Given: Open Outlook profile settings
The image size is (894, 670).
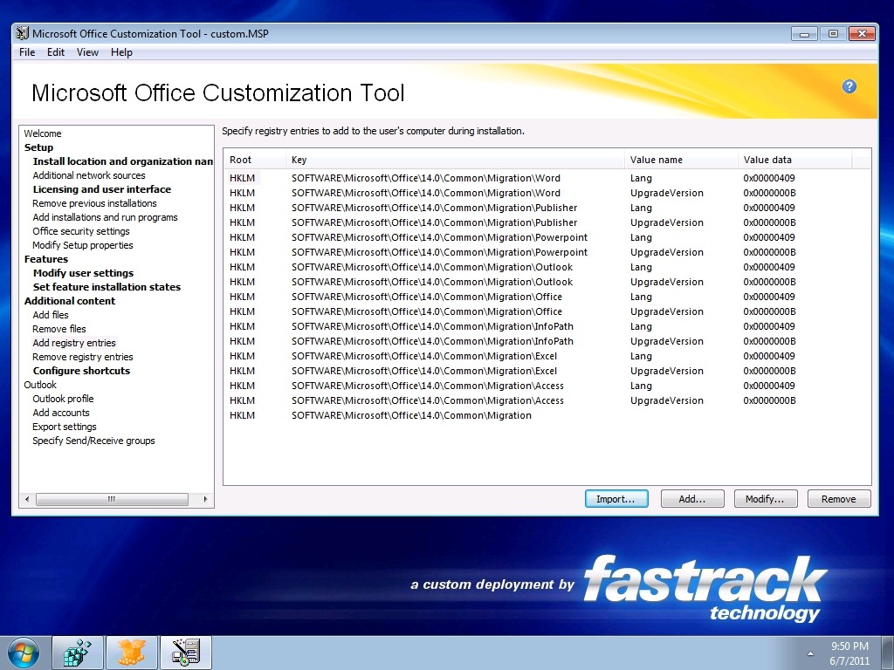Looking at the screenshot, I should pos(63,399).
